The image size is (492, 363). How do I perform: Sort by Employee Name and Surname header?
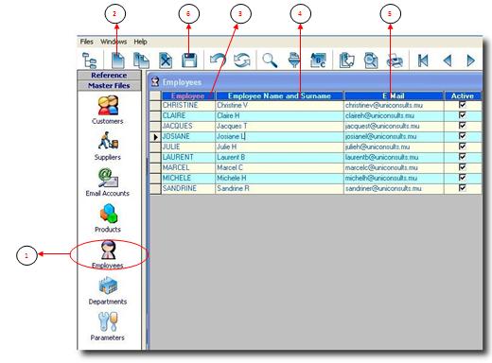click(x=279, y=95)
